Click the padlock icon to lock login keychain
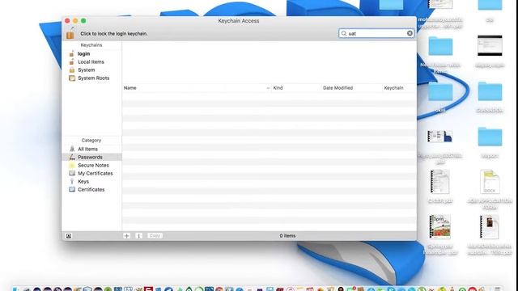This screenshot has height=291, width=518. pyautogui.click(x=70, y=33)
